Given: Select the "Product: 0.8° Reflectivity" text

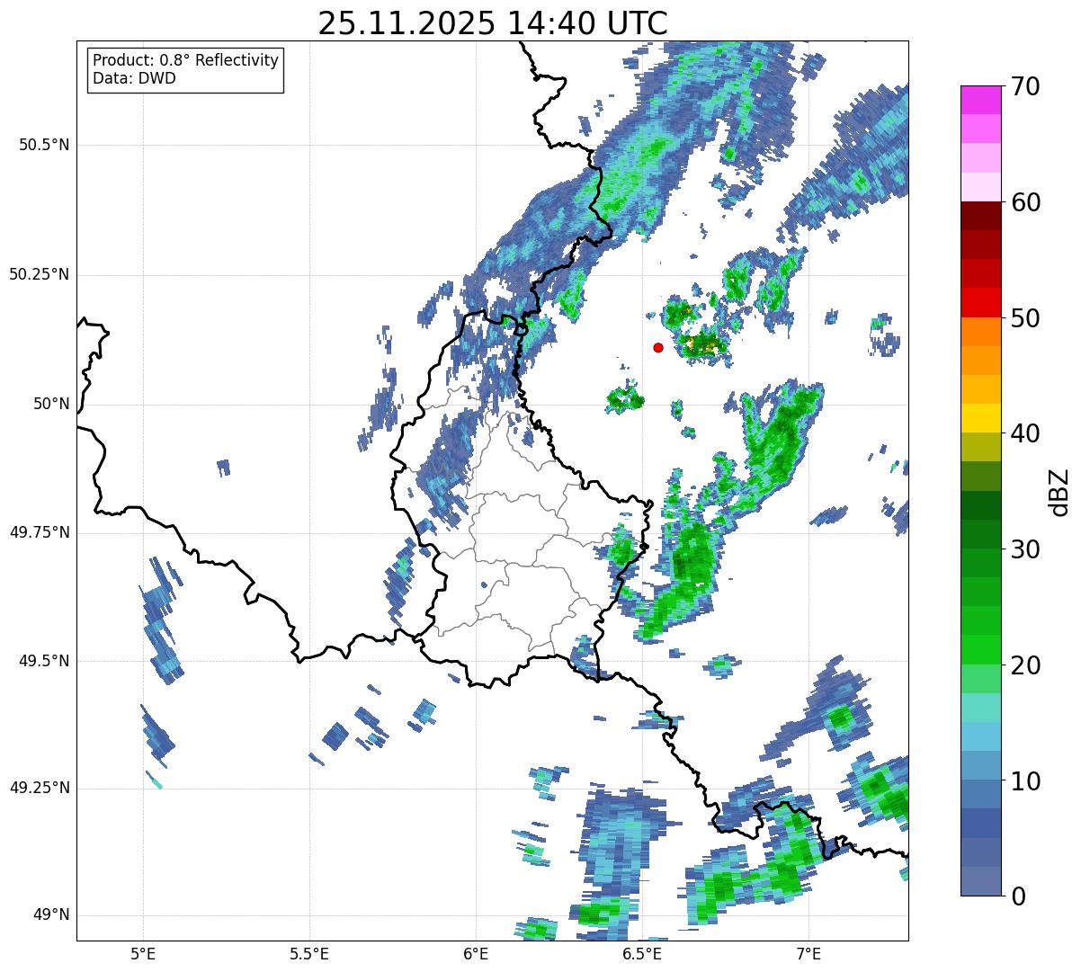Looking at the screenshot, I should [x=186, y=60].
